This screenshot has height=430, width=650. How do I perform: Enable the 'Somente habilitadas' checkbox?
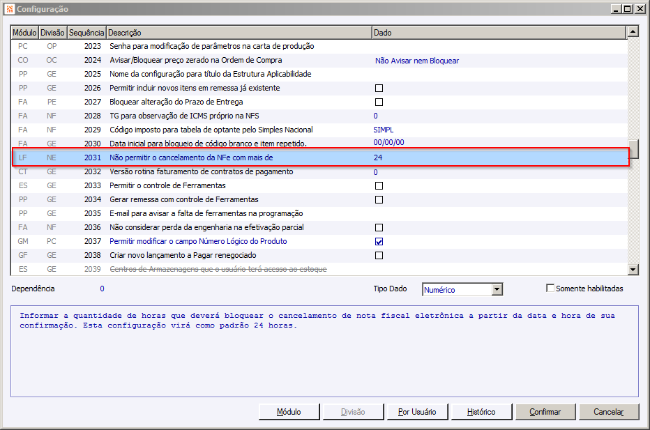pos(550,288)
